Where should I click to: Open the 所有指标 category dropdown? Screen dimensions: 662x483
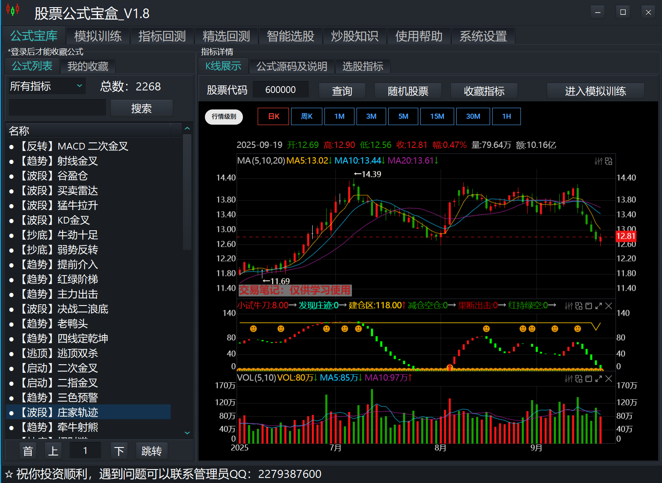tap(46, 86)
